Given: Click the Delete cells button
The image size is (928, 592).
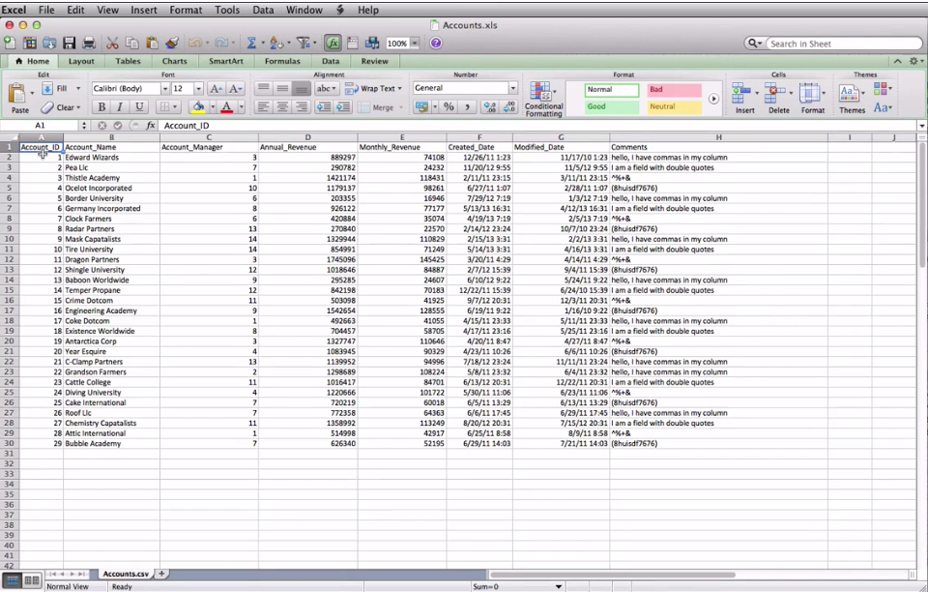Looking at the screenshot, I should [x=778, y=99].
